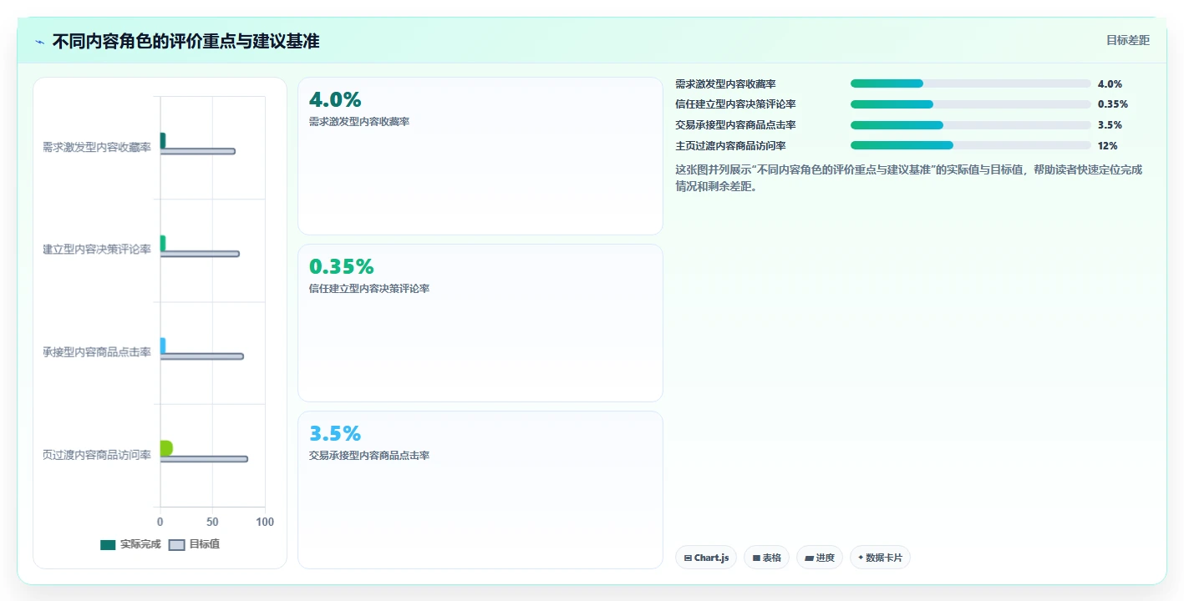The width and height of the screenshot is (1184, 601).
Task: Click the 交易承接型内容商品点击率 label under 3.5% card
Action: tap(369, 456)
